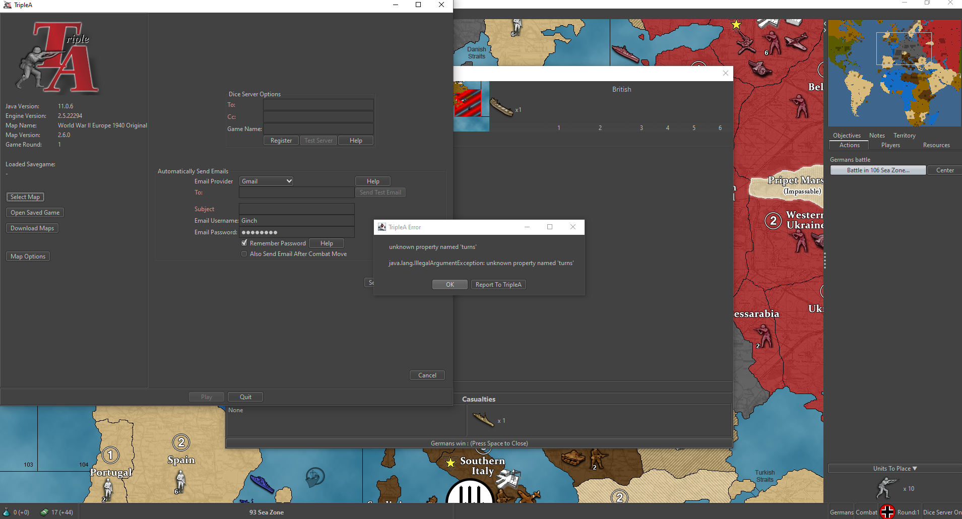This screenshot has height=519, width=962.
Task: Click the Western Ukraine production value 2 circle
Action: (773, 221)
